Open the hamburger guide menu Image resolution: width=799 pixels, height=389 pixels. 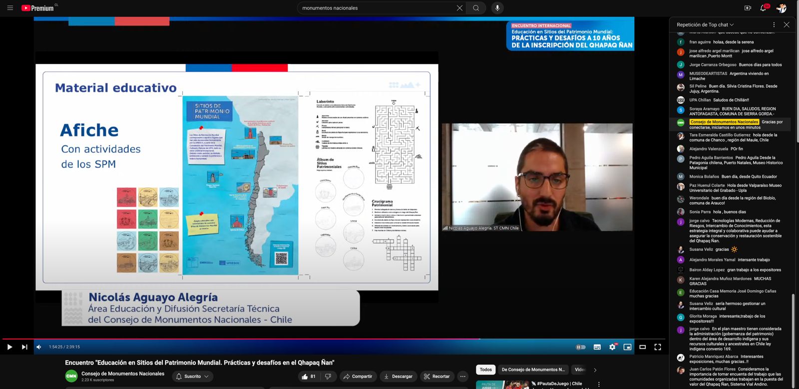(x=10, y=8)
